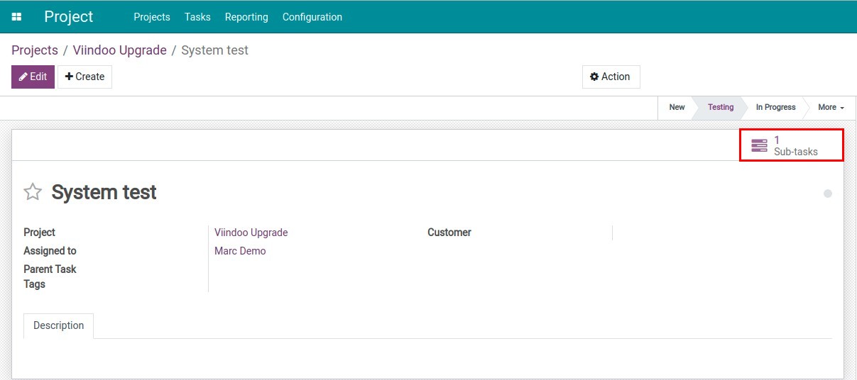This screenshot has height=380, width=857.
Task: Open the Tasks menu
Action: [x=197, y=17]
